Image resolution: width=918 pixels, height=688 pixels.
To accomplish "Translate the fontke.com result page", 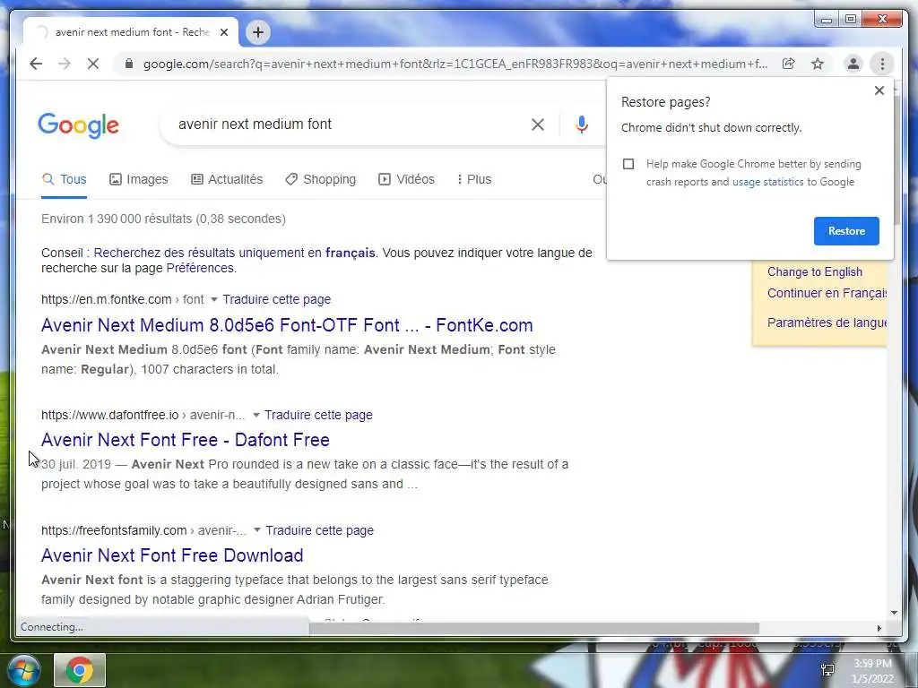I will tap(276, 299).
